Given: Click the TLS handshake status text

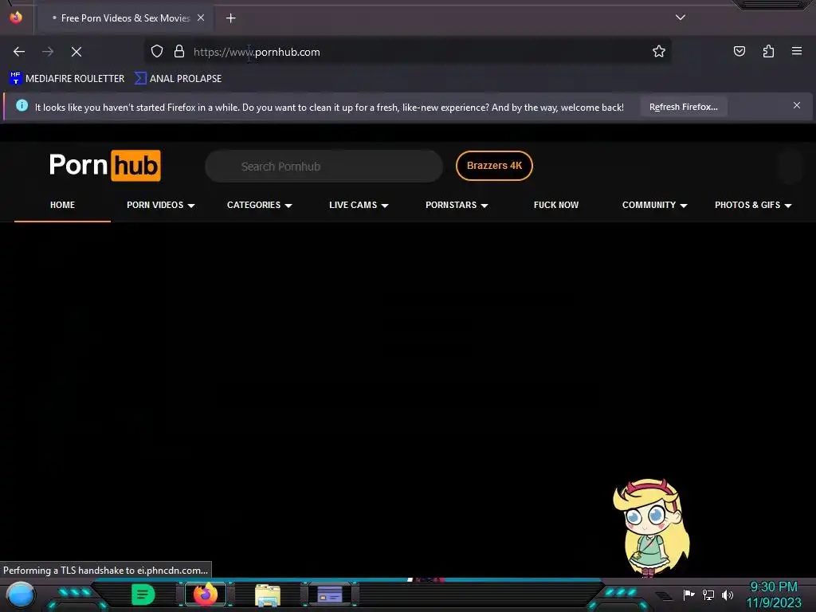Looking at the screenshot, I should click(106, 571).
